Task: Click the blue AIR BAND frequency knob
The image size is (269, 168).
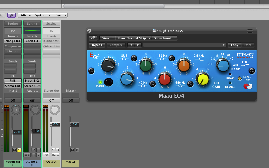Action: (223, 66)
